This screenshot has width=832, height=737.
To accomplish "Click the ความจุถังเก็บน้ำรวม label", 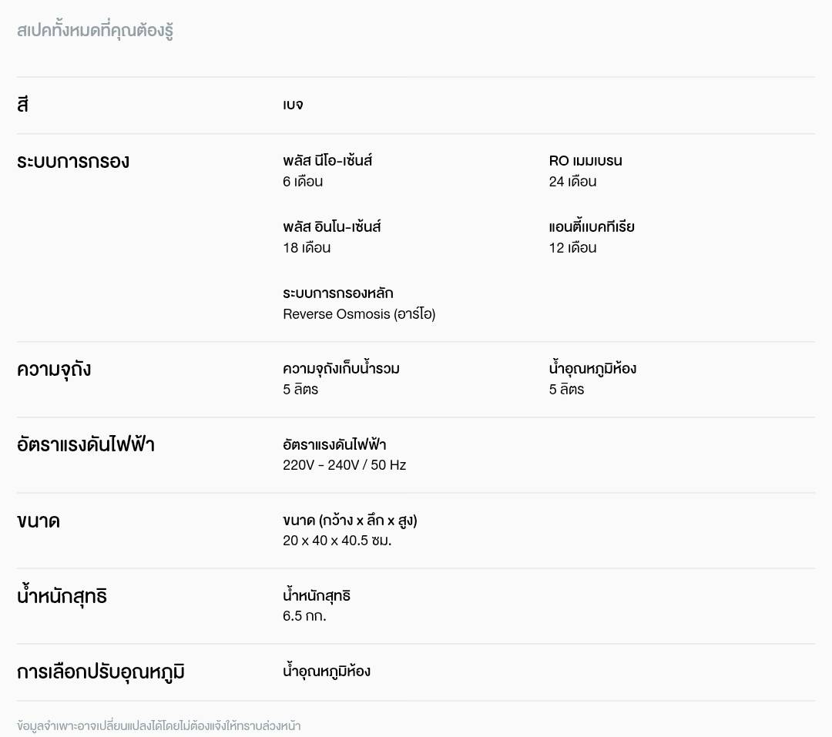I will 341,369.
